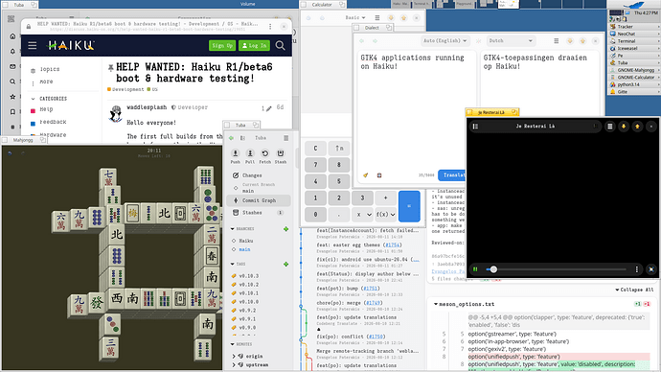Pause the video in Je Resterai Là
Viewport: 661px width, 372px height.
475,269
